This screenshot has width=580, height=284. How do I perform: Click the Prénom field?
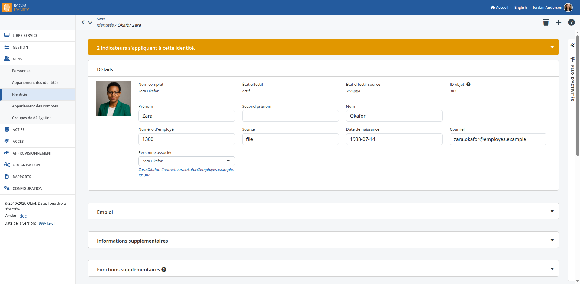[x=186, y=116]
